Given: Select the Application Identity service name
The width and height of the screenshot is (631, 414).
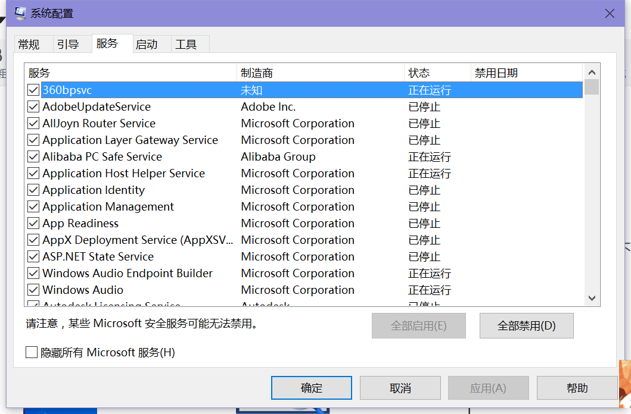Looking at the screenshot, I should click(94, 190).
